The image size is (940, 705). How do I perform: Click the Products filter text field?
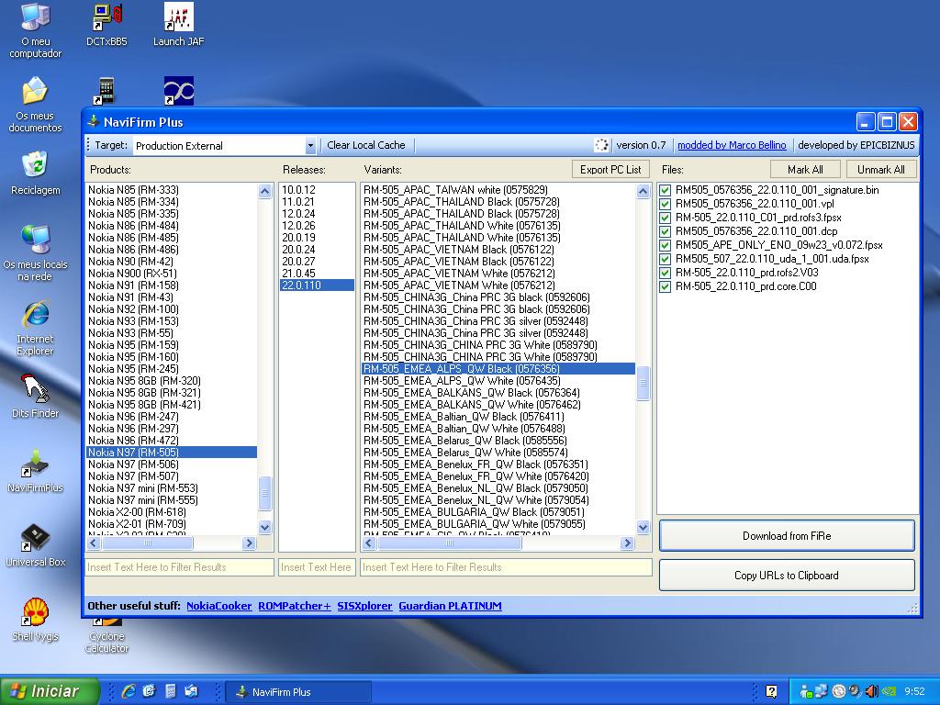point(179,567)
